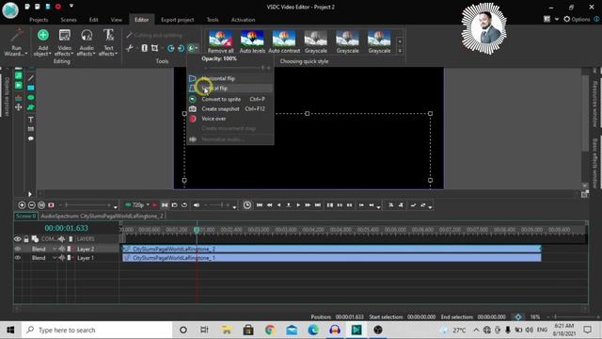This screenshot has width=602, height=339.
Task: Click the green Add object button
Action: [42, 42]
